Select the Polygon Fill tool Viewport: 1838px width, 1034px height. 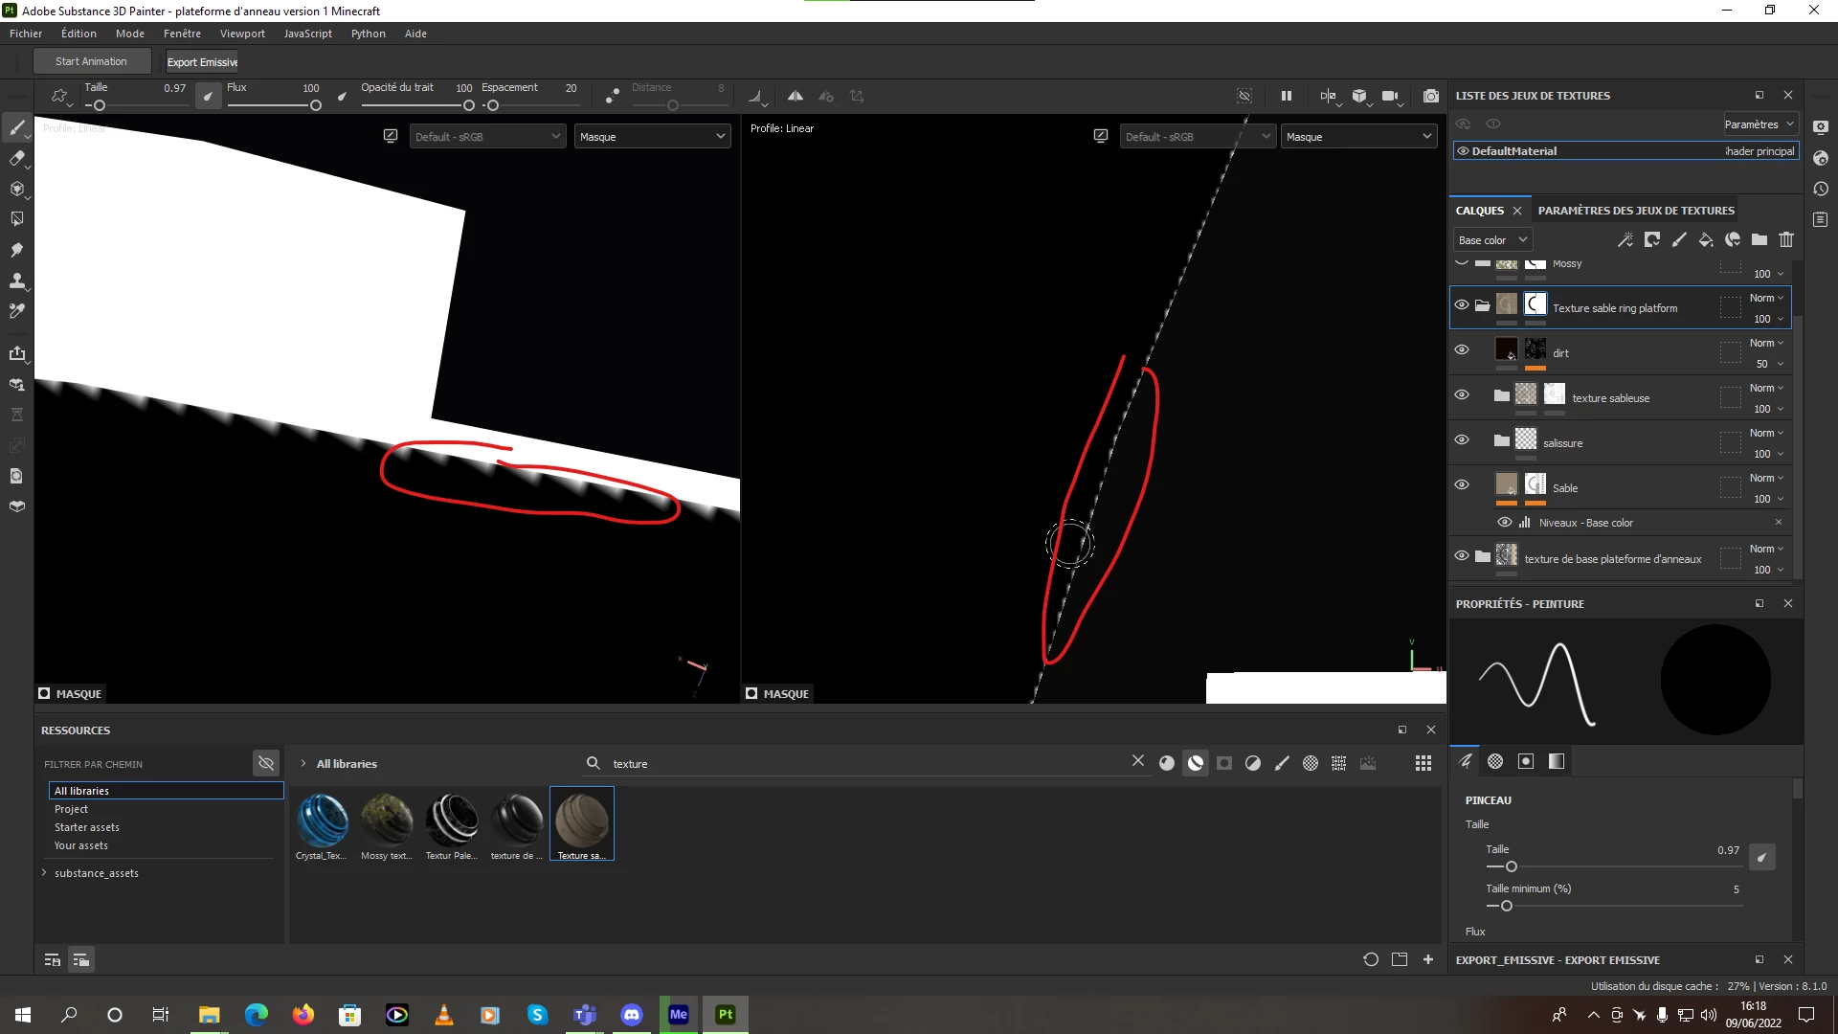click(x=16, y=219)
